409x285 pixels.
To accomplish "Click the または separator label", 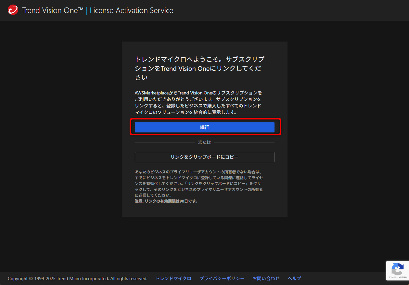I will tap(204, 142).
